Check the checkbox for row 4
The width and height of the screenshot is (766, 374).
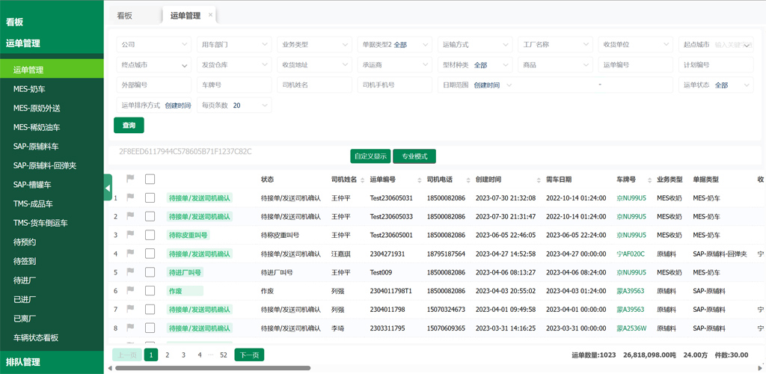150,254
